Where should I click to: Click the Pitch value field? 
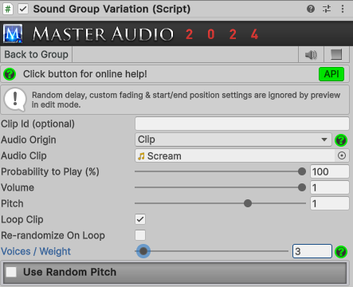point(330,203)
